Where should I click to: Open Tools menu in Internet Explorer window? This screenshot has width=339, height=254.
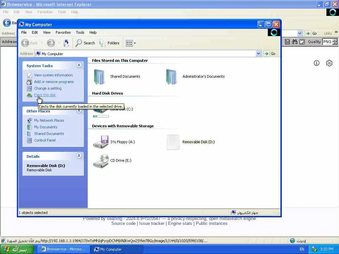tap(62, 12)
